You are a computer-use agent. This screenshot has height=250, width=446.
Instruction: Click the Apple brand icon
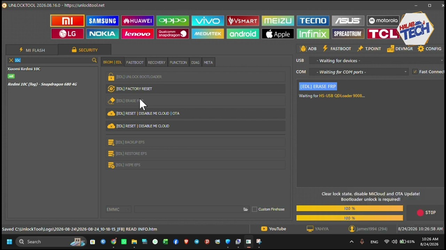(x=278, y=34)
